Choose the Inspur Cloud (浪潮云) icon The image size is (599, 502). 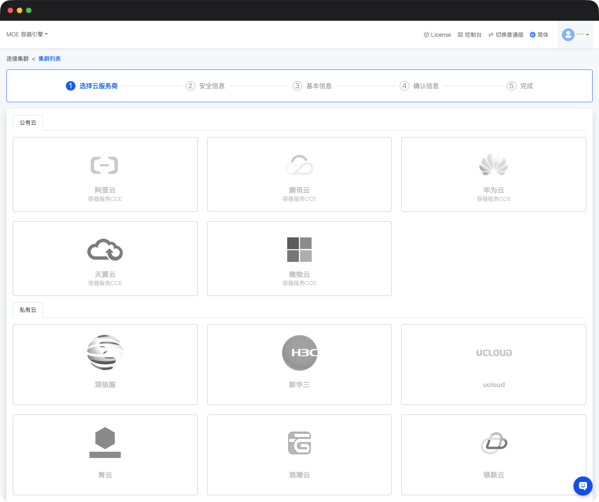(x=299, y=443)
